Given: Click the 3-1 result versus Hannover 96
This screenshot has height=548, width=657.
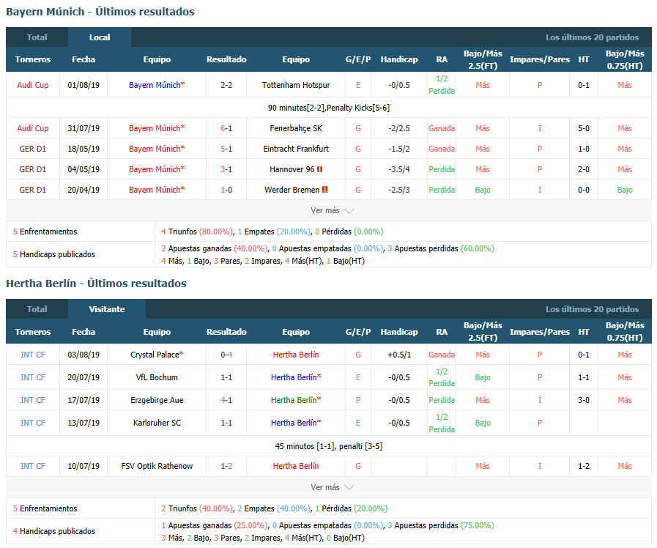Looking at the screenshot, I should 226,169.
